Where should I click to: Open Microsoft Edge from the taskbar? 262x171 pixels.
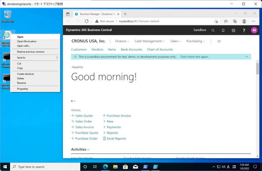click(105, 167)
